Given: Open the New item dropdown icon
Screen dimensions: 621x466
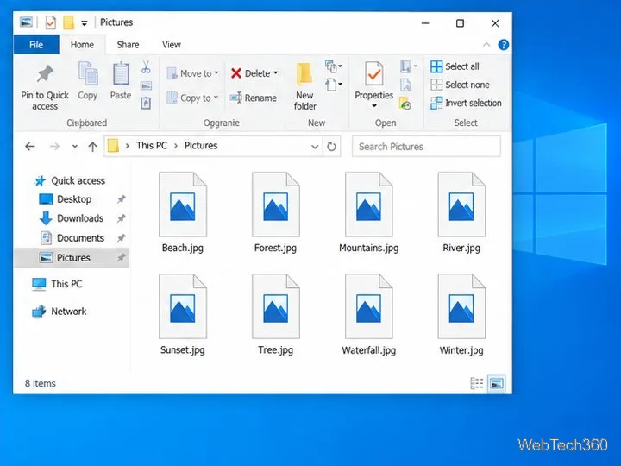Looking at the screenshot, I should click(x=333, y=66).
